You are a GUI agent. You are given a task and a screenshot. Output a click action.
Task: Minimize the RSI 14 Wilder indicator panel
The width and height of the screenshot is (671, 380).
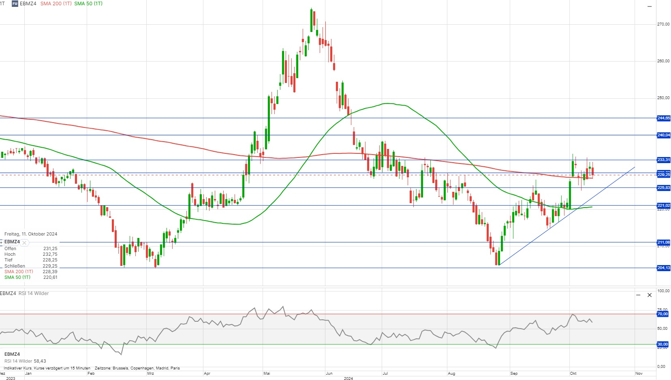638,295
